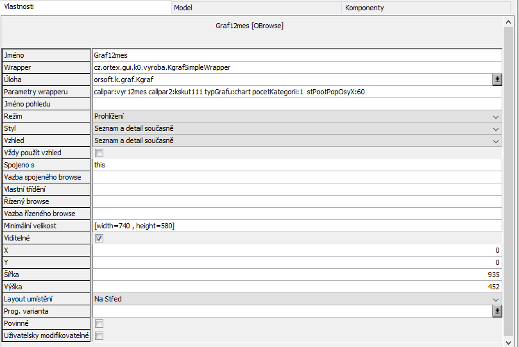
Task: Enable the Vždy použít vzhled checkbox
Action: (99, 153)
